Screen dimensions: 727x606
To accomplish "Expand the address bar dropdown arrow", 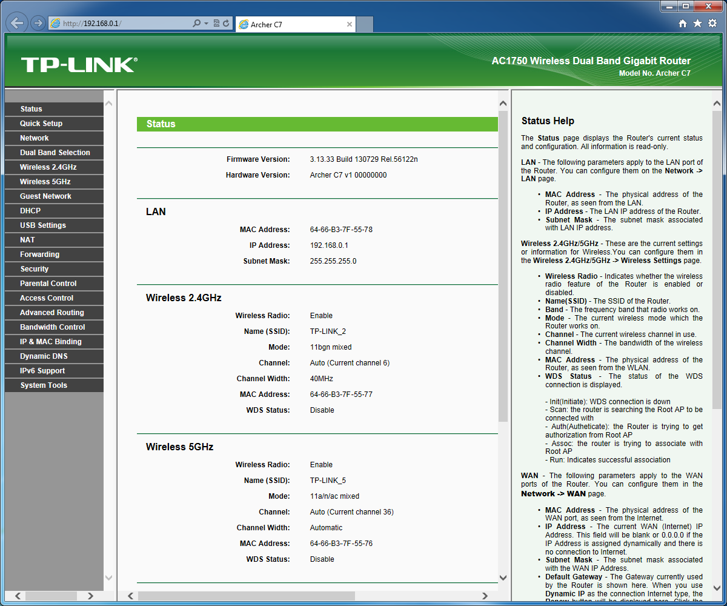I will pos(206,24).
